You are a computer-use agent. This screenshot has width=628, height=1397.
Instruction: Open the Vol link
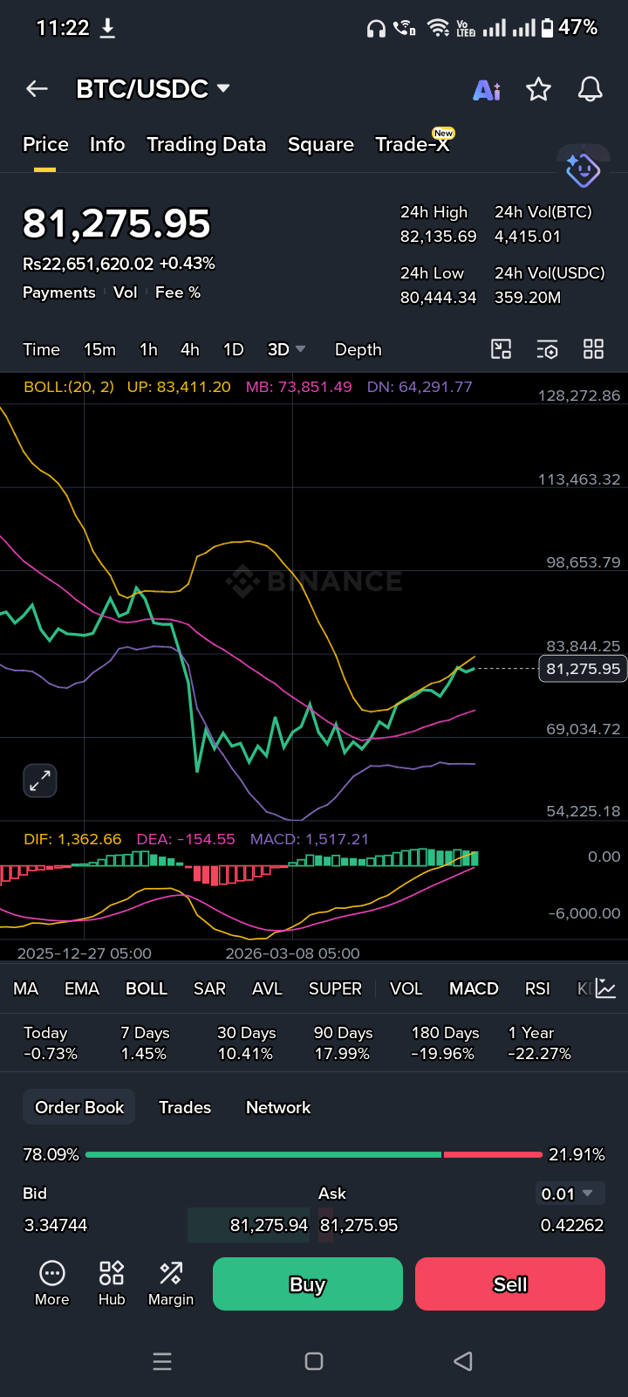click(x=126, y=292)
